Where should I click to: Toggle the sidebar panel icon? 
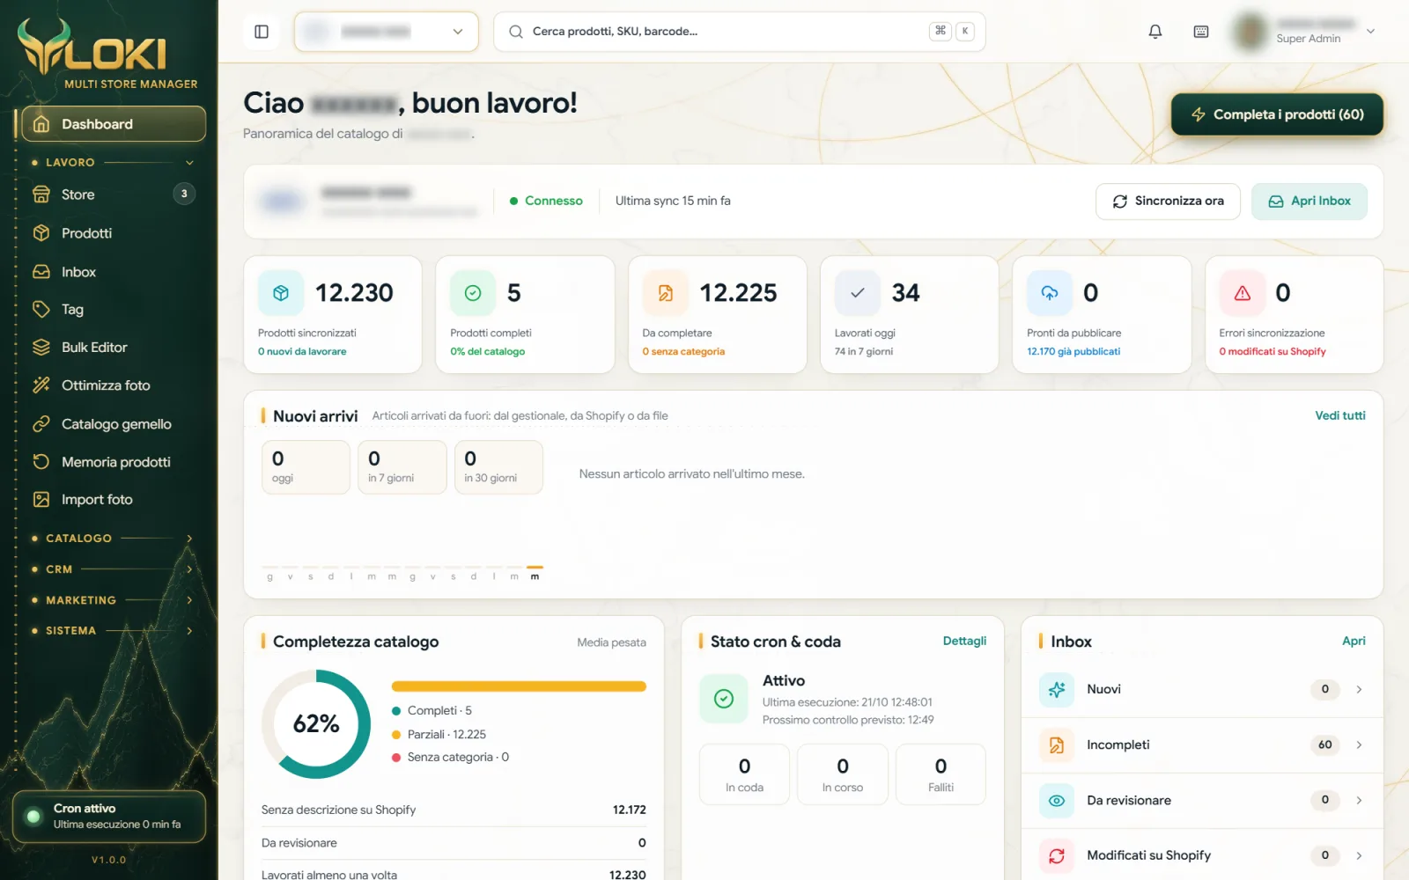[262, 32]
